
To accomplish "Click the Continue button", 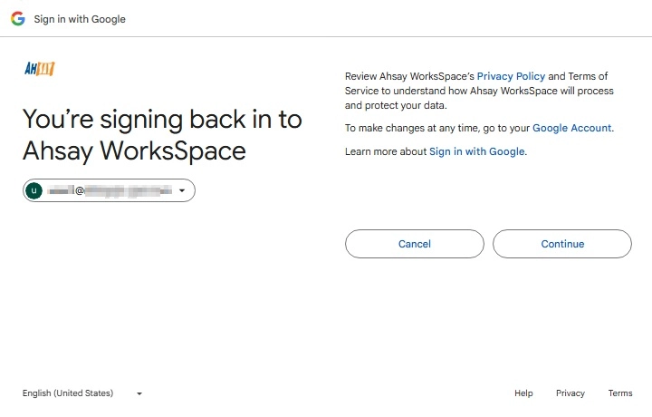I will pyautogui.click(x=562, y=244).
